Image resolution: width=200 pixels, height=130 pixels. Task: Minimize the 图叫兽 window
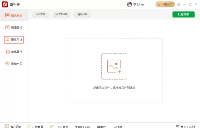pyautogui.click(x=184, y=4)
